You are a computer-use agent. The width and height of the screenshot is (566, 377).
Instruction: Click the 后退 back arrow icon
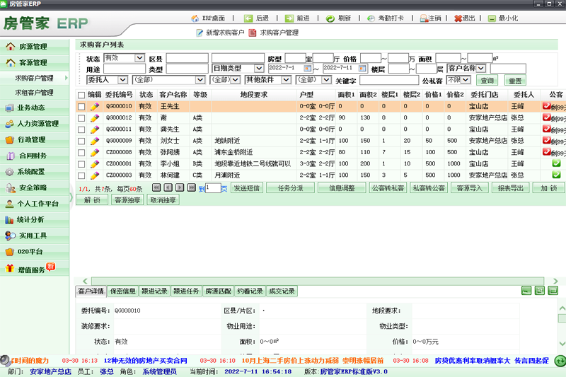point(248,18)
